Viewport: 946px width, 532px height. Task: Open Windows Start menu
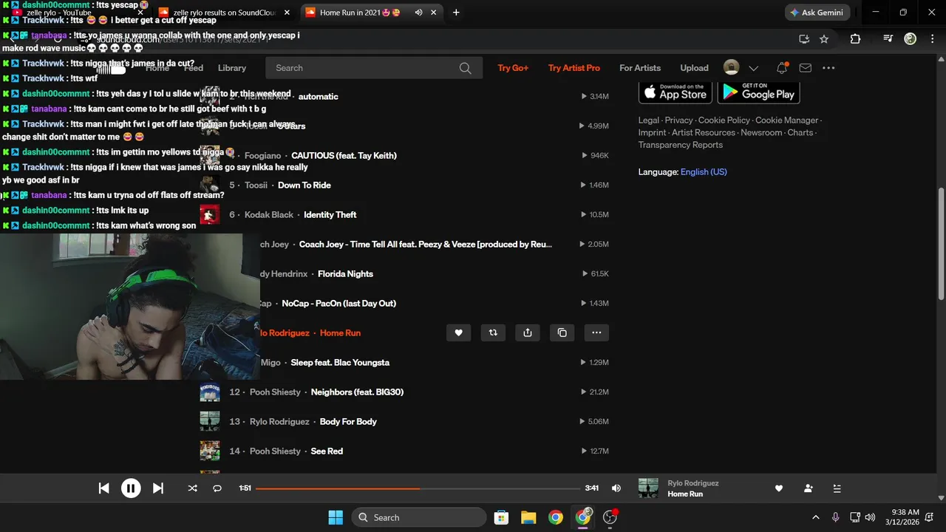pos(336,517)
